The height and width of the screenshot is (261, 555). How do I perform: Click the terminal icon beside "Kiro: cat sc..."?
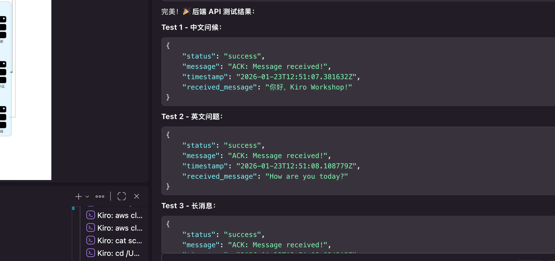[91, 240]
